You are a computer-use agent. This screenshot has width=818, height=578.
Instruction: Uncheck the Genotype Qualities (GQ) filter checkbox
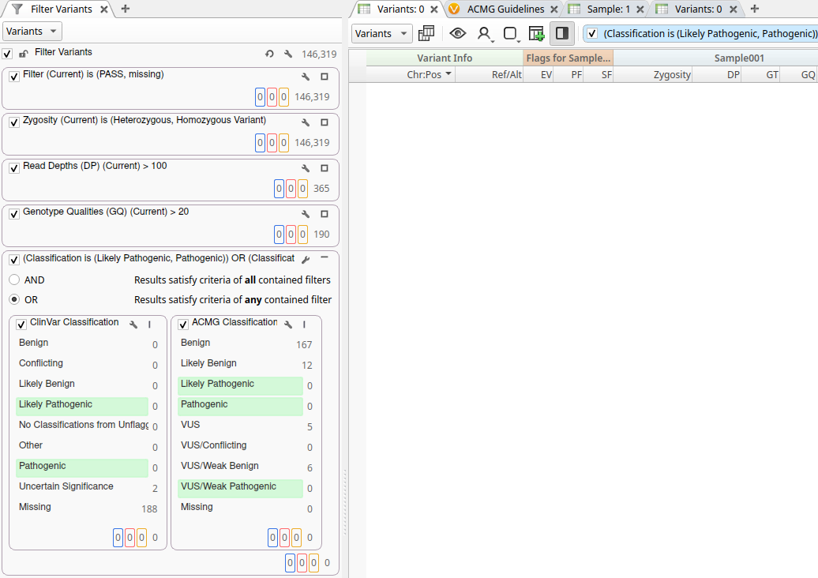[14, 214]
